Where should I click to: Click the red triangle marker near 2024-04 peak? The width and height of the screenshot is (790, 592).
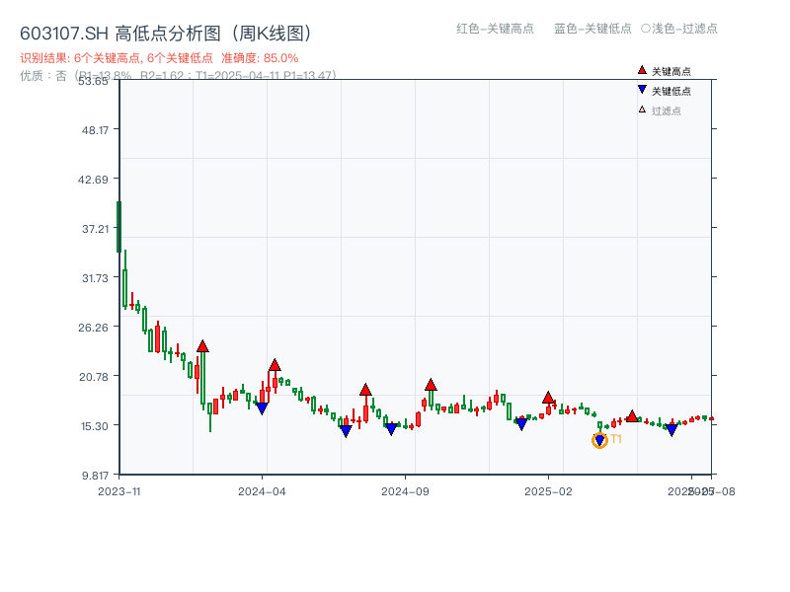275,364
